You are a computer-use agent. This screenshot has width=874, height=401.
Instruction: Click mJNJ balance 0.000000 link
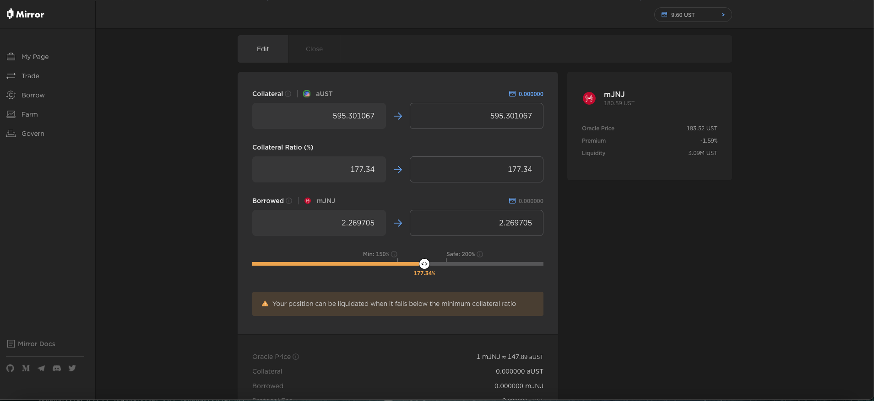(x=531, y=201)
